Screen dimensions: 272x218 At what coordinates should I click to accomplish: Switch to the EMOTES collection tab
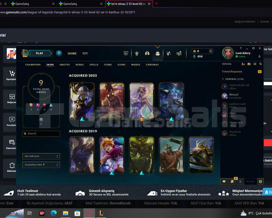coord(65,65)
